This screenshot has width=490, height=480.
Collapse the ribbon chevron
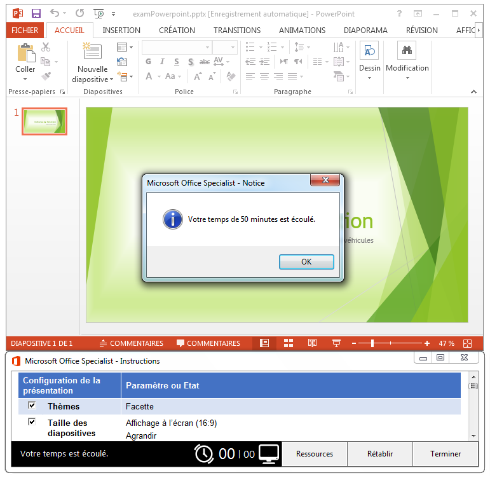coord(473,92)
